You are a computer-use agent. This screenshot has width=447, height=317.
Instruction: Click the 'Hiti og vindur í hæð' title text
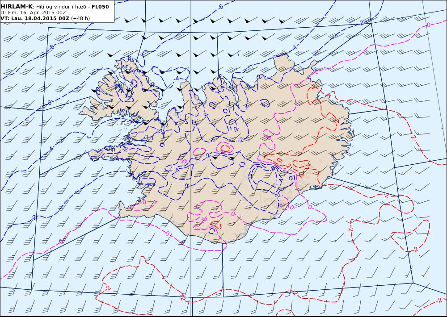click(x=61, y=7)
